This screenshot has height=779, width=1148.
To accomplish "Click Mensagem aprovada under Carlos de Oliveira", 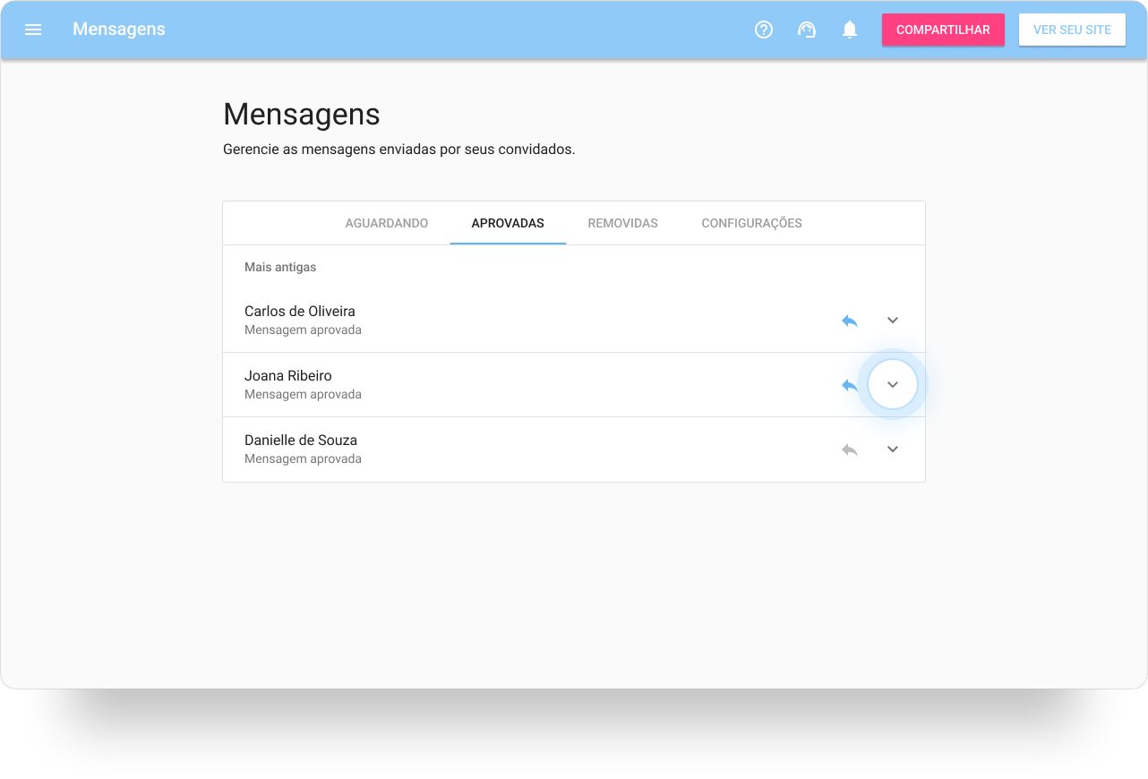I will [303, 330].
